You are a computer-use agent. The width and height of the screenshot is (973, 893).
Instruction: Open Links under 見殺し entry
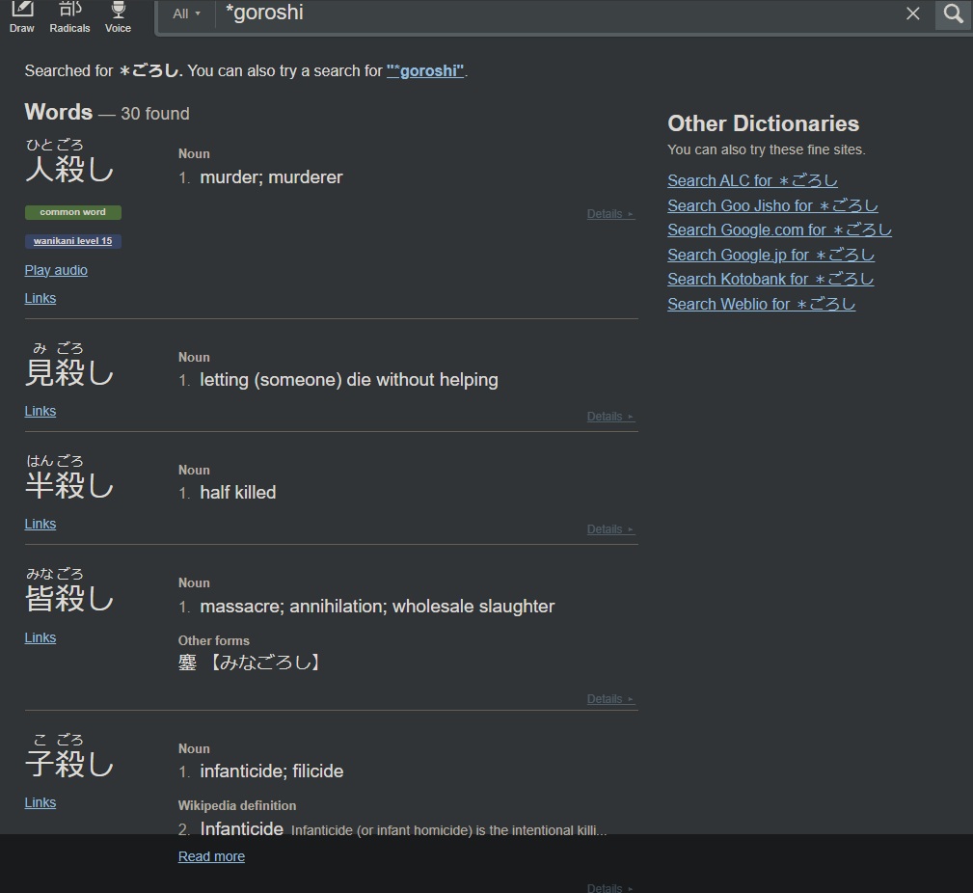click(41, 411)
